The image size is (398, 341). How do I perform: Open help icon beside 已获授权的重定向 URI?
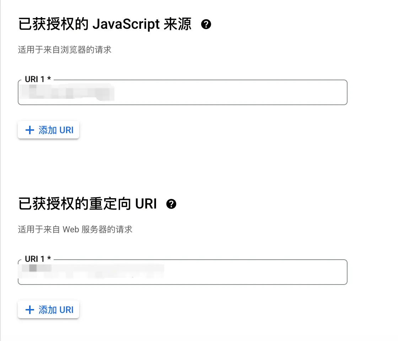pos(171,204)
